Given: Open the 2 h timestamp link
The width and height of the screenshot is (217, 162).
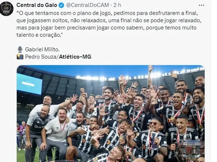Looking at the screenshot, I should click(x=117, y=5).
